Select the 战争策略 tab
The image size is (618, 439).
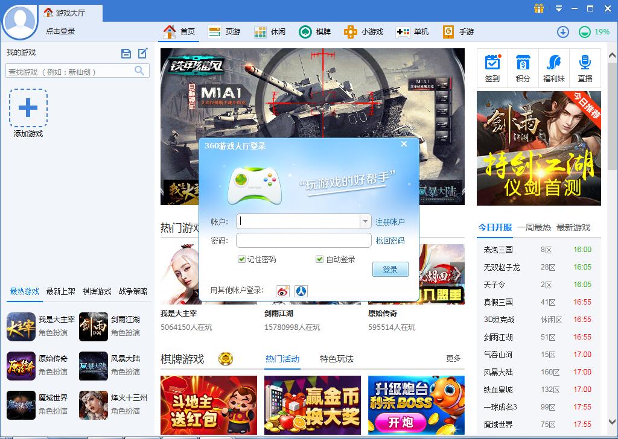[133, 291]
